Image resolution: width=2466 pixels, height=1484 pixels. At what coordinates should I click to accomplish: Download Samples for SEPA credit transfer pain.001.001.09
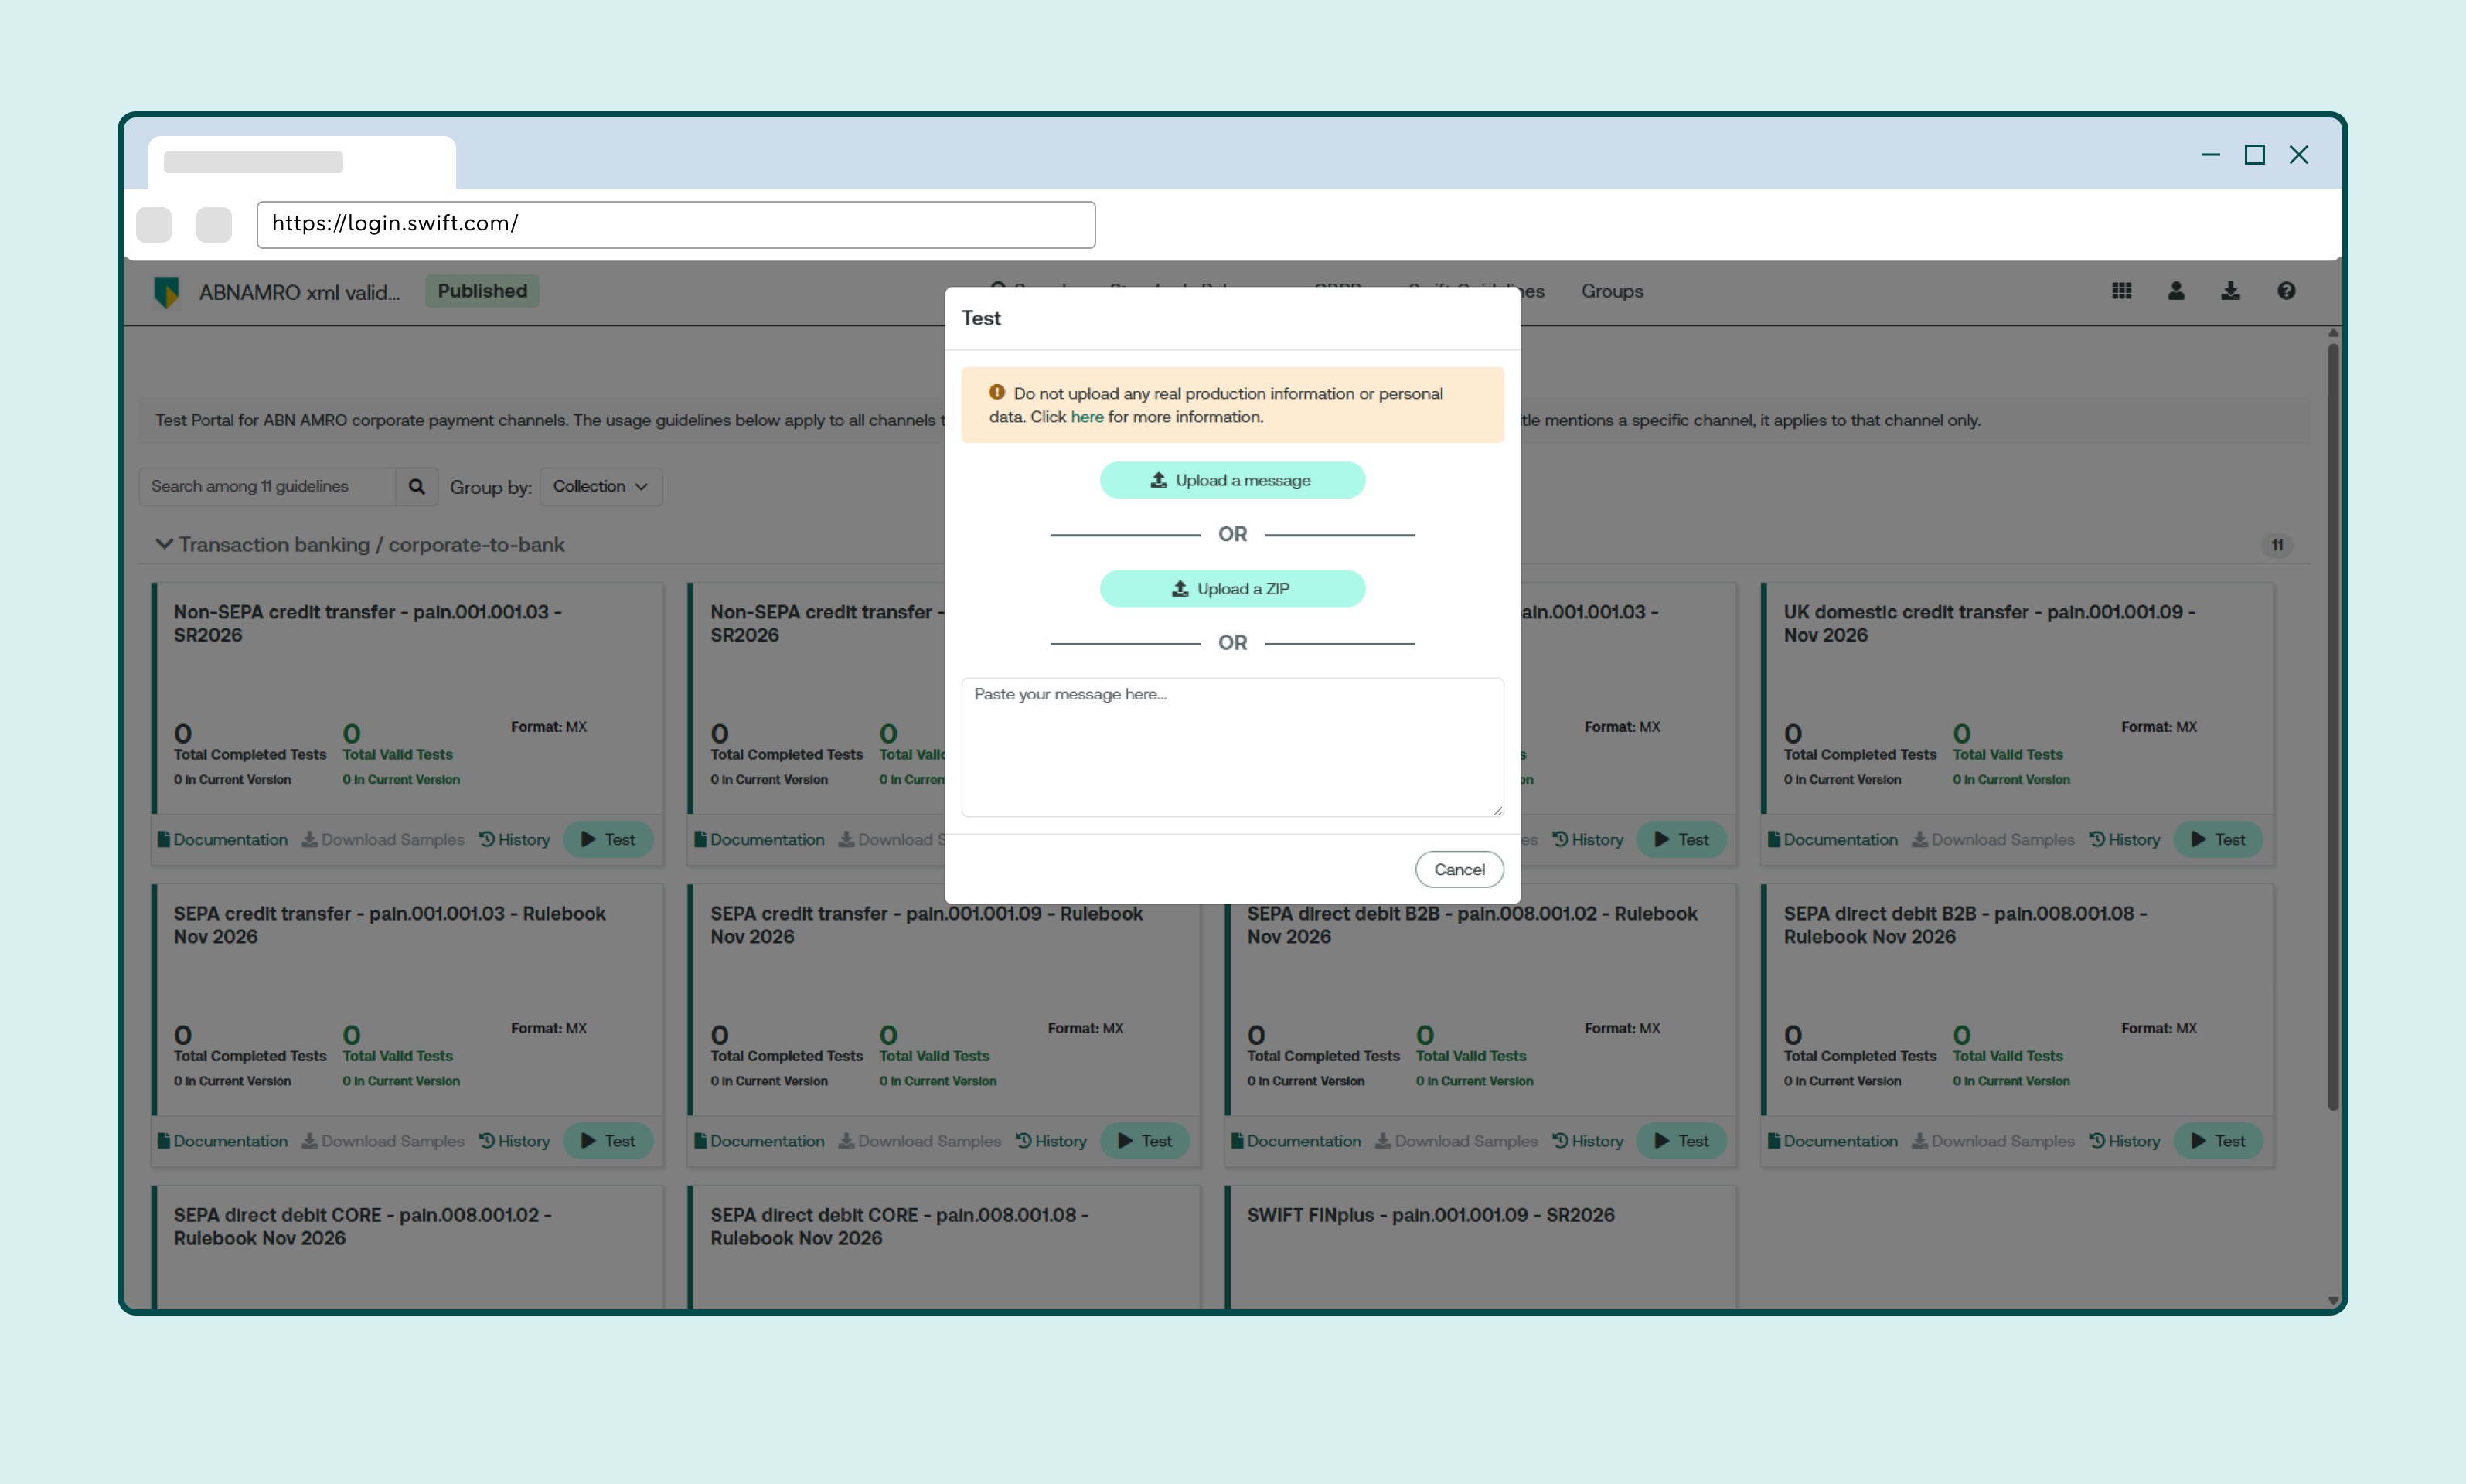pyautogui.click(x=920, y=1141)
